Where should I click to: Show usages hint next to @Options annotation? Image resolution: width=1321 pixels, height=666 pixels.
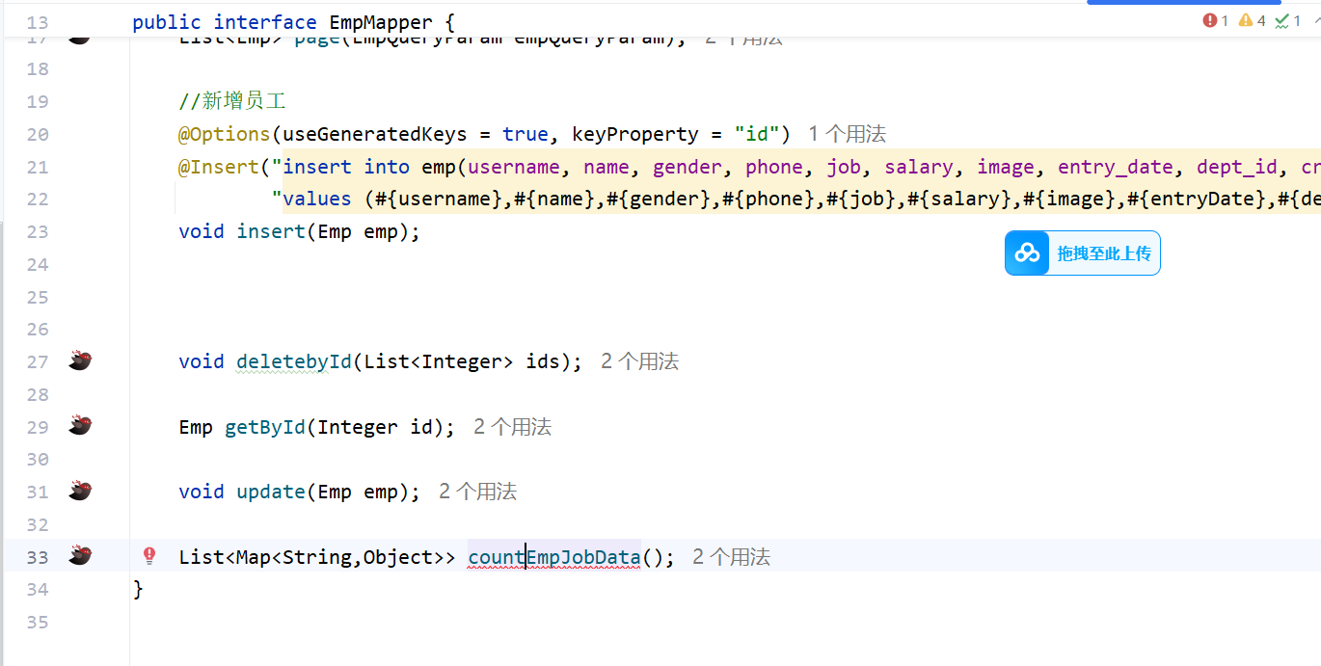(x=847, y=134)
